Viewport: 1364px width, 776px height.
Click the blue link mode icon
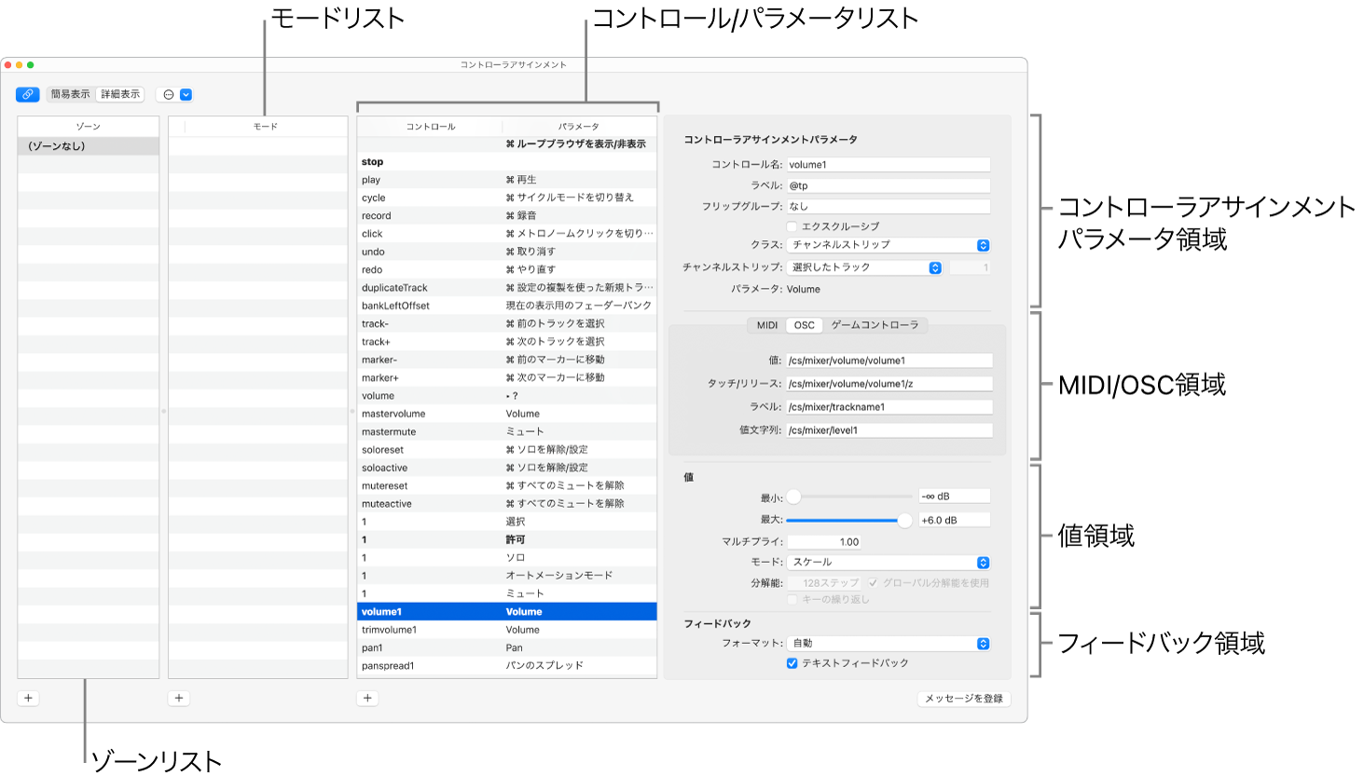(27, 94)
